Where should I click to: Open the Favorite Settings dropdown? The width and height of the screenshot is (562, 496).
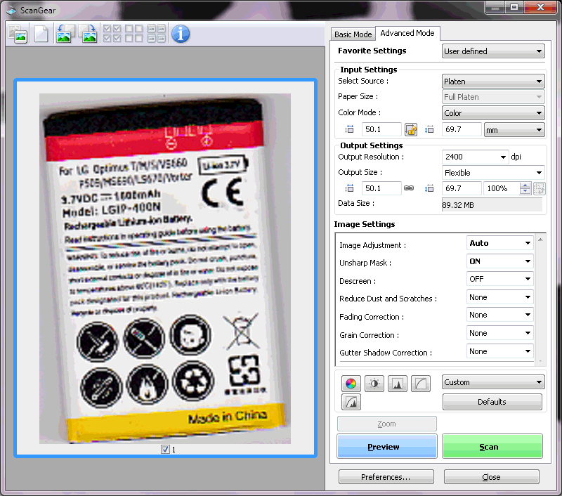(493, 51)
